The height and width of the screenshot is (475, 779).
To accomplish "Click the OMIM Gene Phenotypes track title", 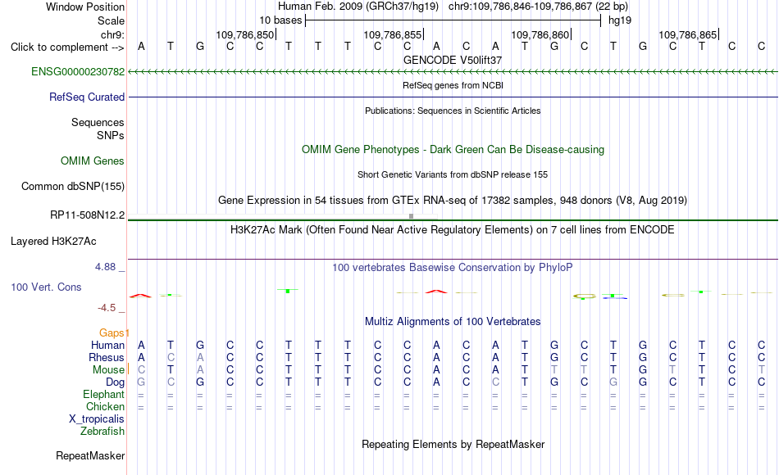I will (x=453, y=149).
